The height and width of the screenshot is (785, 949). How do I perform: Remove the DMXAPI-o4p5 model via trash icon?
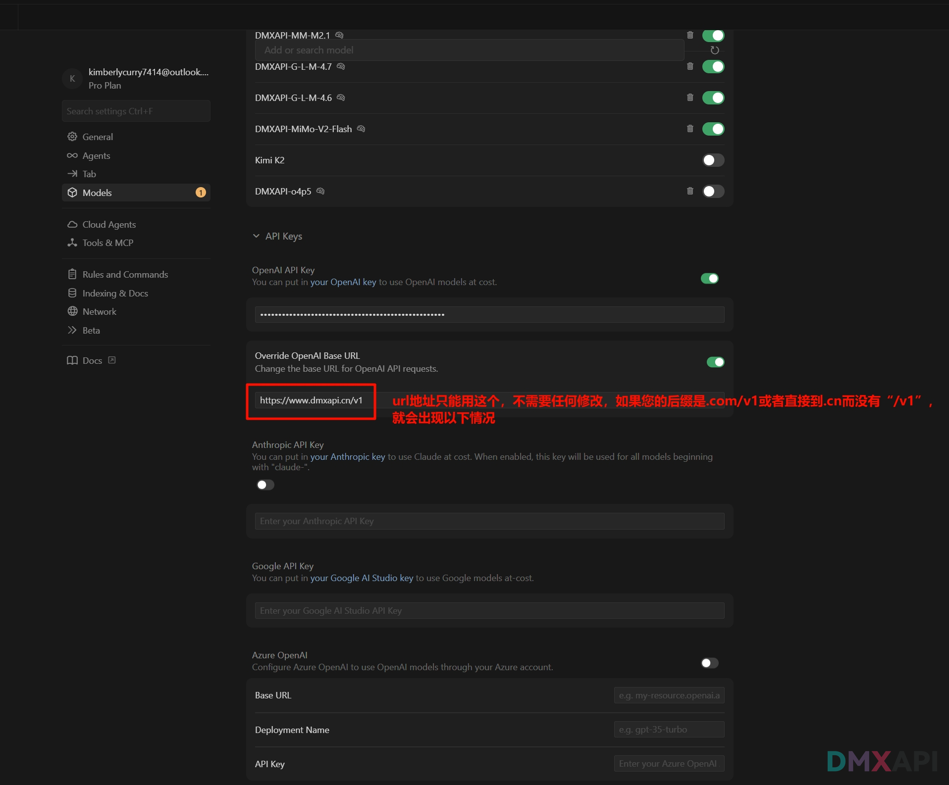690,191
